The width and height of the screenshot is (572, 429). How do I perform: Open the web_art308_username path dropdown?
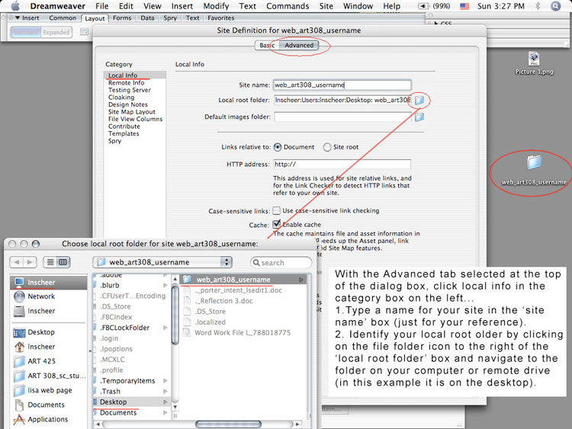pyautogui.click(x=162, y=262)
